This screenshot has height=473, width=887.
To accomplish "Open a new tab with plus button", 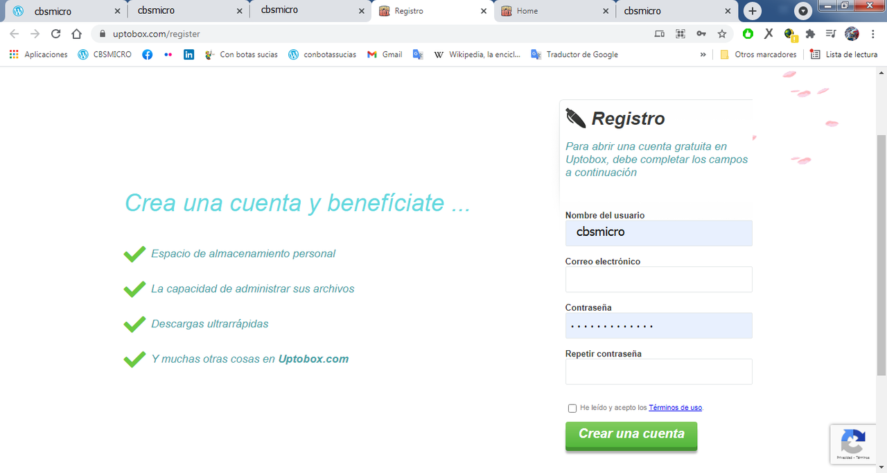I will [x=753, y=11].
